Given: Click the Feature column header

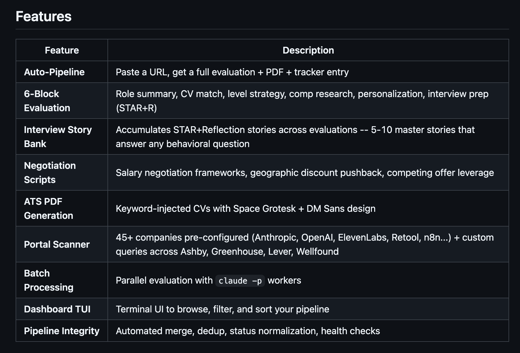Looking at the screenshot, I should pos(62,50).
